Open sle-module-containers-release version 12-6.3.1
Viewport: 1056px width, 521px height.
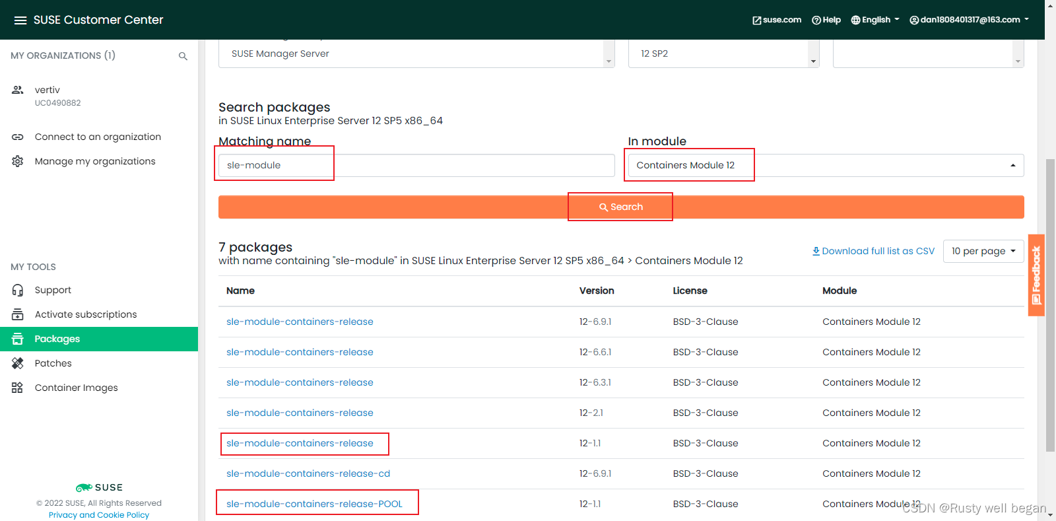300,382
